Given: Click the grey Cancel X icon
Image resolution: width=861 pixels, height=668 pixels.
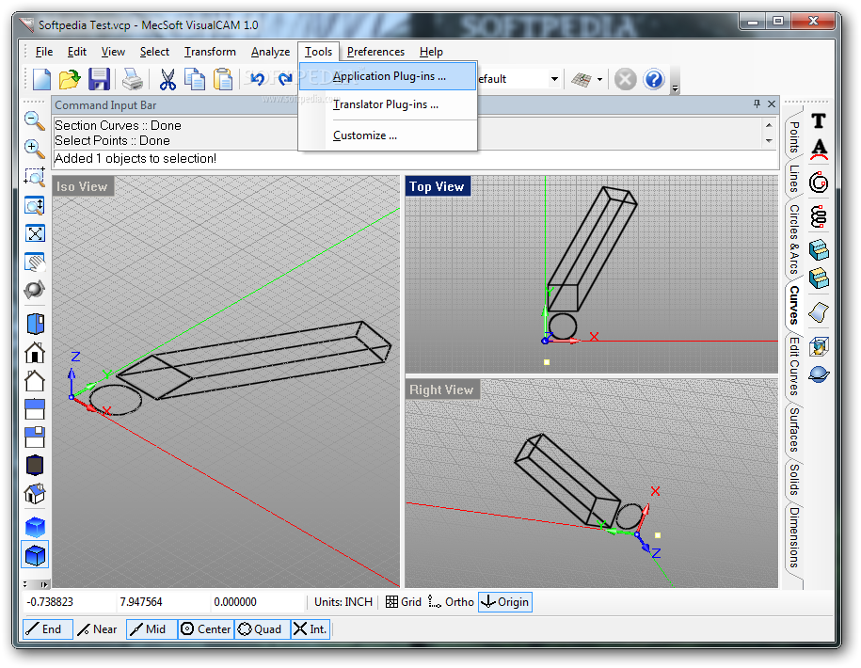Looking at the screenshot, I should coord(625,79).
